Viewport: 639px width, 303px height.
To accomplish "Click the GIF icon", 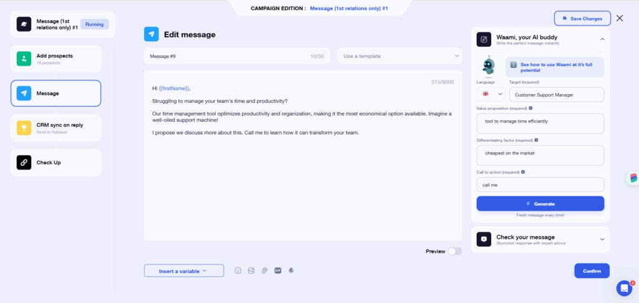I will (x=278, y=271).
